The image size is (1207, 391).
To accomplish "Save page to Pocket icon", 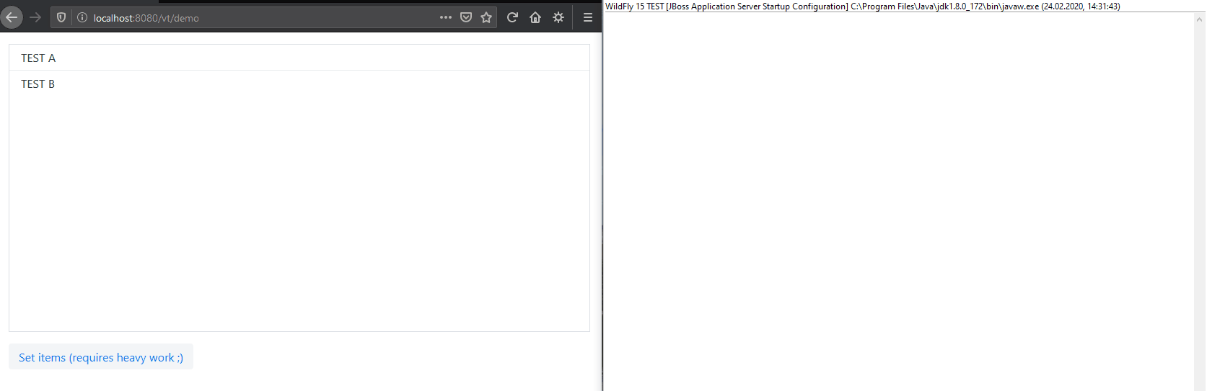I will pyautogui.click(x=466, y=17).
